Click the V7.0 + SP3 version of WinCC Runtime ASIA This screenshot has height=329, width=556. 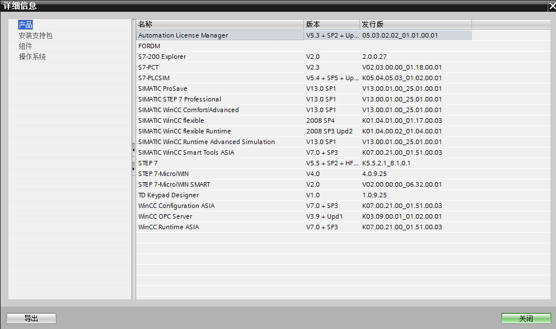(322, 227)
